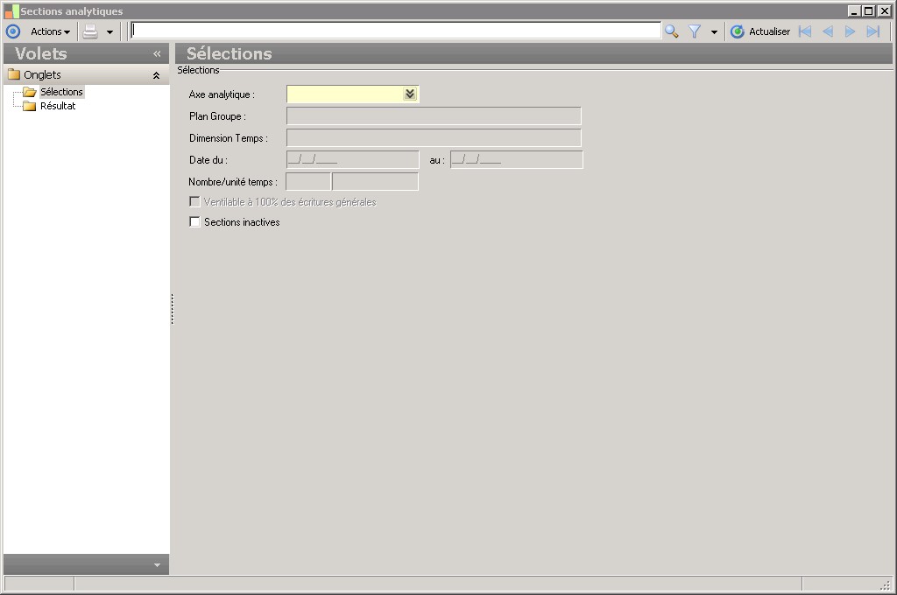Open the printer options dropdown arrow
This screenshot has width=897, height=595.
coord(109,32)
